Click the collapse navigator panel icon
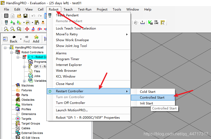The height and width of the screenshot is (139, 211). (5, 39)
